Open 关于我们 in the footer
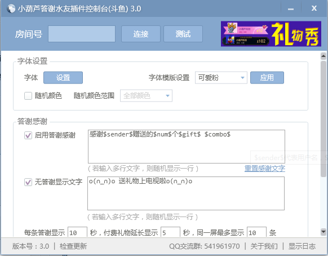 [264, 246]
